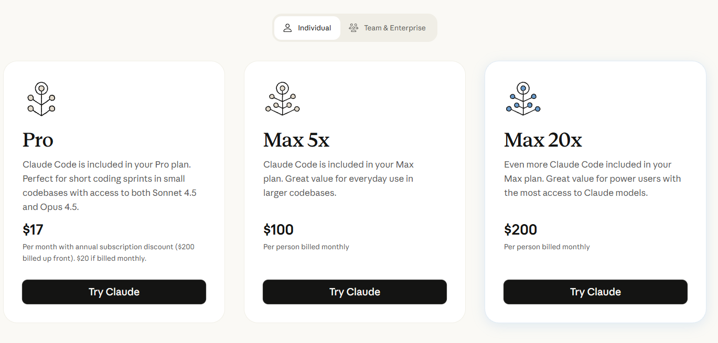Click the Pro plan heading
Viewport: 718px width, 343px height.
(38, 140)
